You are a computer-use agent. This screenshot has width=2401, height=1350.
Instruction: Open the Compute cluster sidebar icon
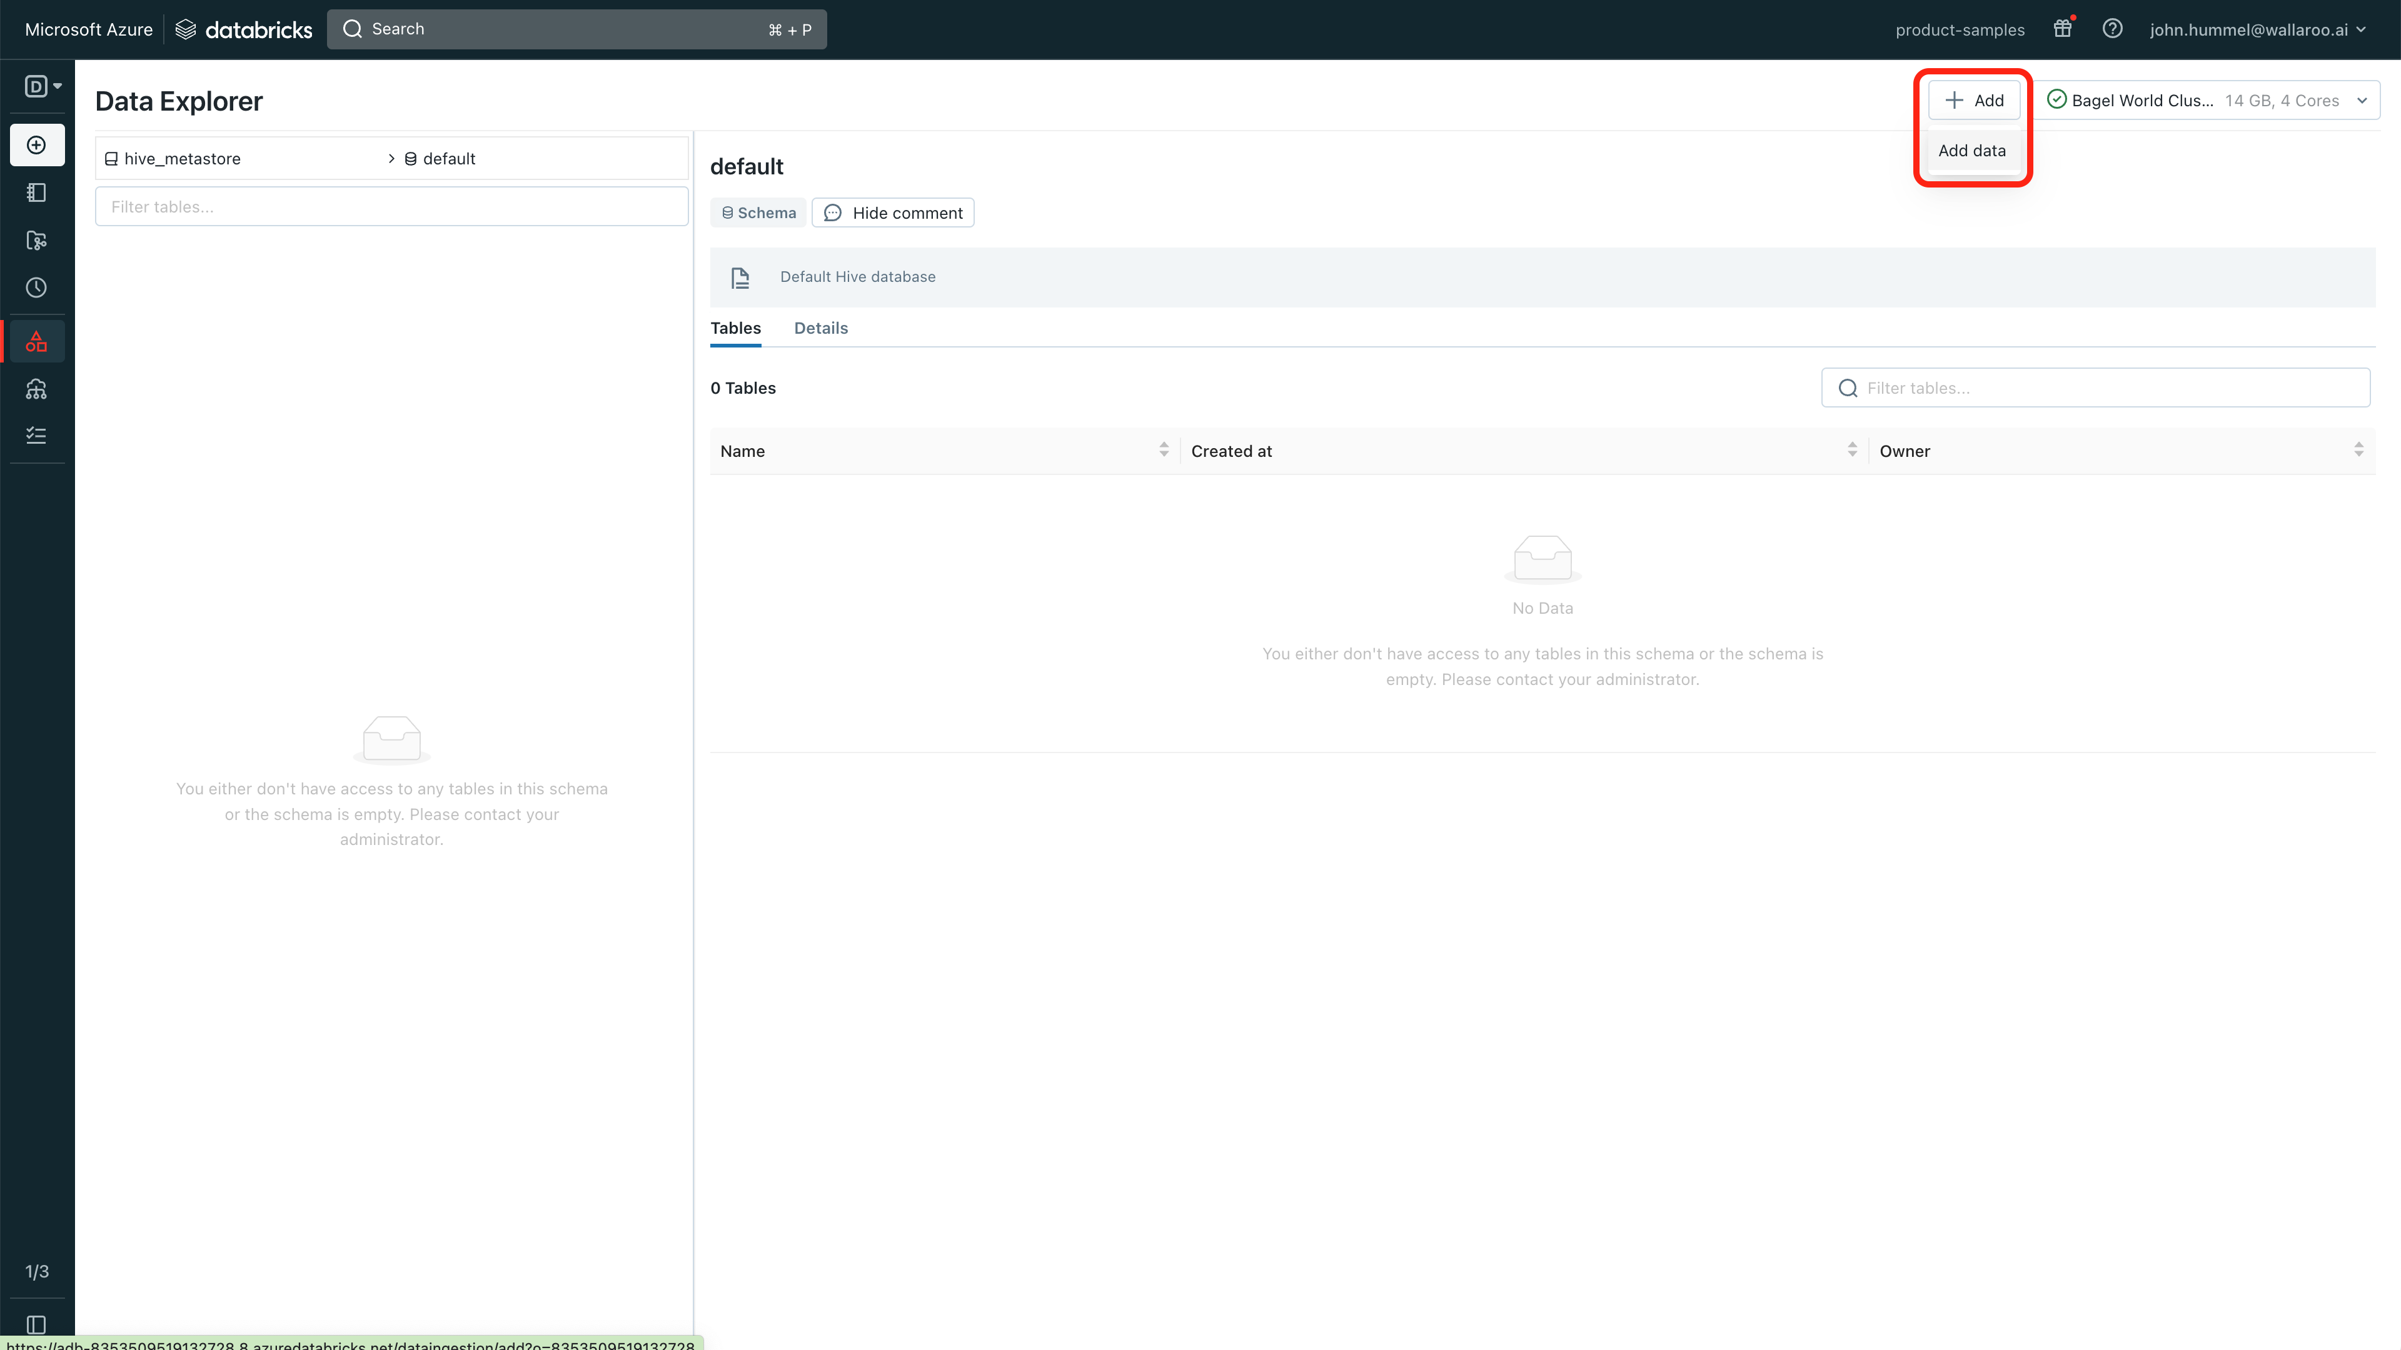pyautogui.click(x=36, y=389)
